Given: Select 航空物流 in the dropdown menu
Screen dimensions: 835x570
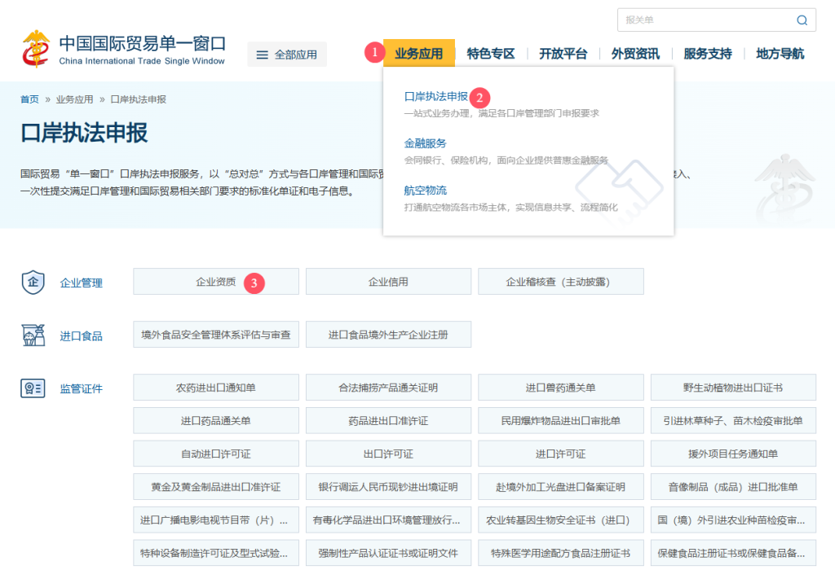Looking at the screenshot, I should [426, 191].
